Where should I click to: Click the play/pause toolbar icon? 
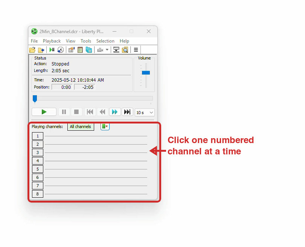[x=52, y=50]
